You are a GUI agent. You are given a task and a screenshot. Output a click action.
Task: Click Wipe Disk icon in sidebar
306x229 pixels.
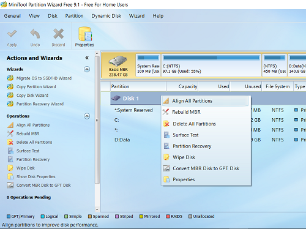pos(10,168)
